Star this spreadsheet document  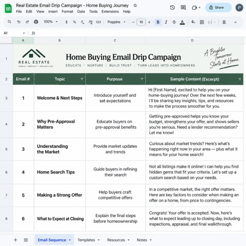pyautogui.click(x=135, y=5)
